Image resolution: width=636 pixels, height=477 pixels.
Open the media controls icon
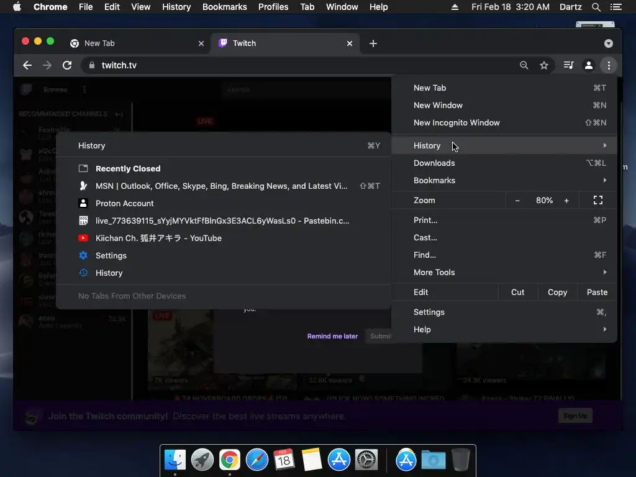coord(569,65)
